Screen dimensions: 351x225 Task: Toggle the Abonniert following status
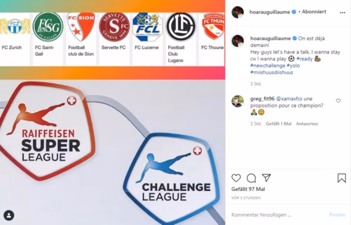tap(314, 12)
